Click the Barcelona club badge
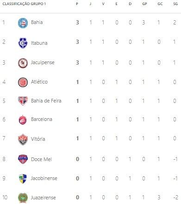Screen dimensions: 181x204 [23, 120]
